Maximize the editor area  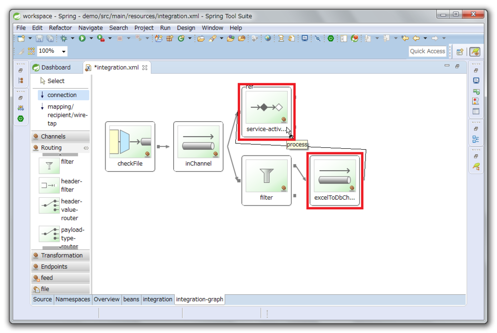tap(457, 66)
